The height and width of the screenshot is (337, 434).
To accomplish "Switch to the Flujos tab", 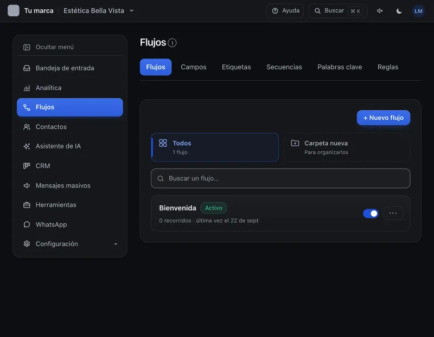I will click(x=156, y=67).
